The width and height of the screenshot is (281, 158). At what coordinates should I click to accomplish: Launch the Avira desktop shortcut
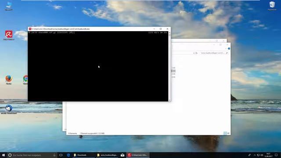pyautogui.click(x=9, y=35)
